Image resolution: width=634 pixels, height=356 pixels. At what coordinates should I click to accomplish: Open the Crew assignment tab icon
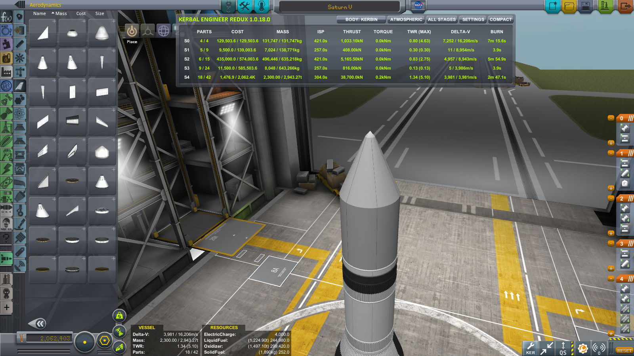[x=262, y=6]
